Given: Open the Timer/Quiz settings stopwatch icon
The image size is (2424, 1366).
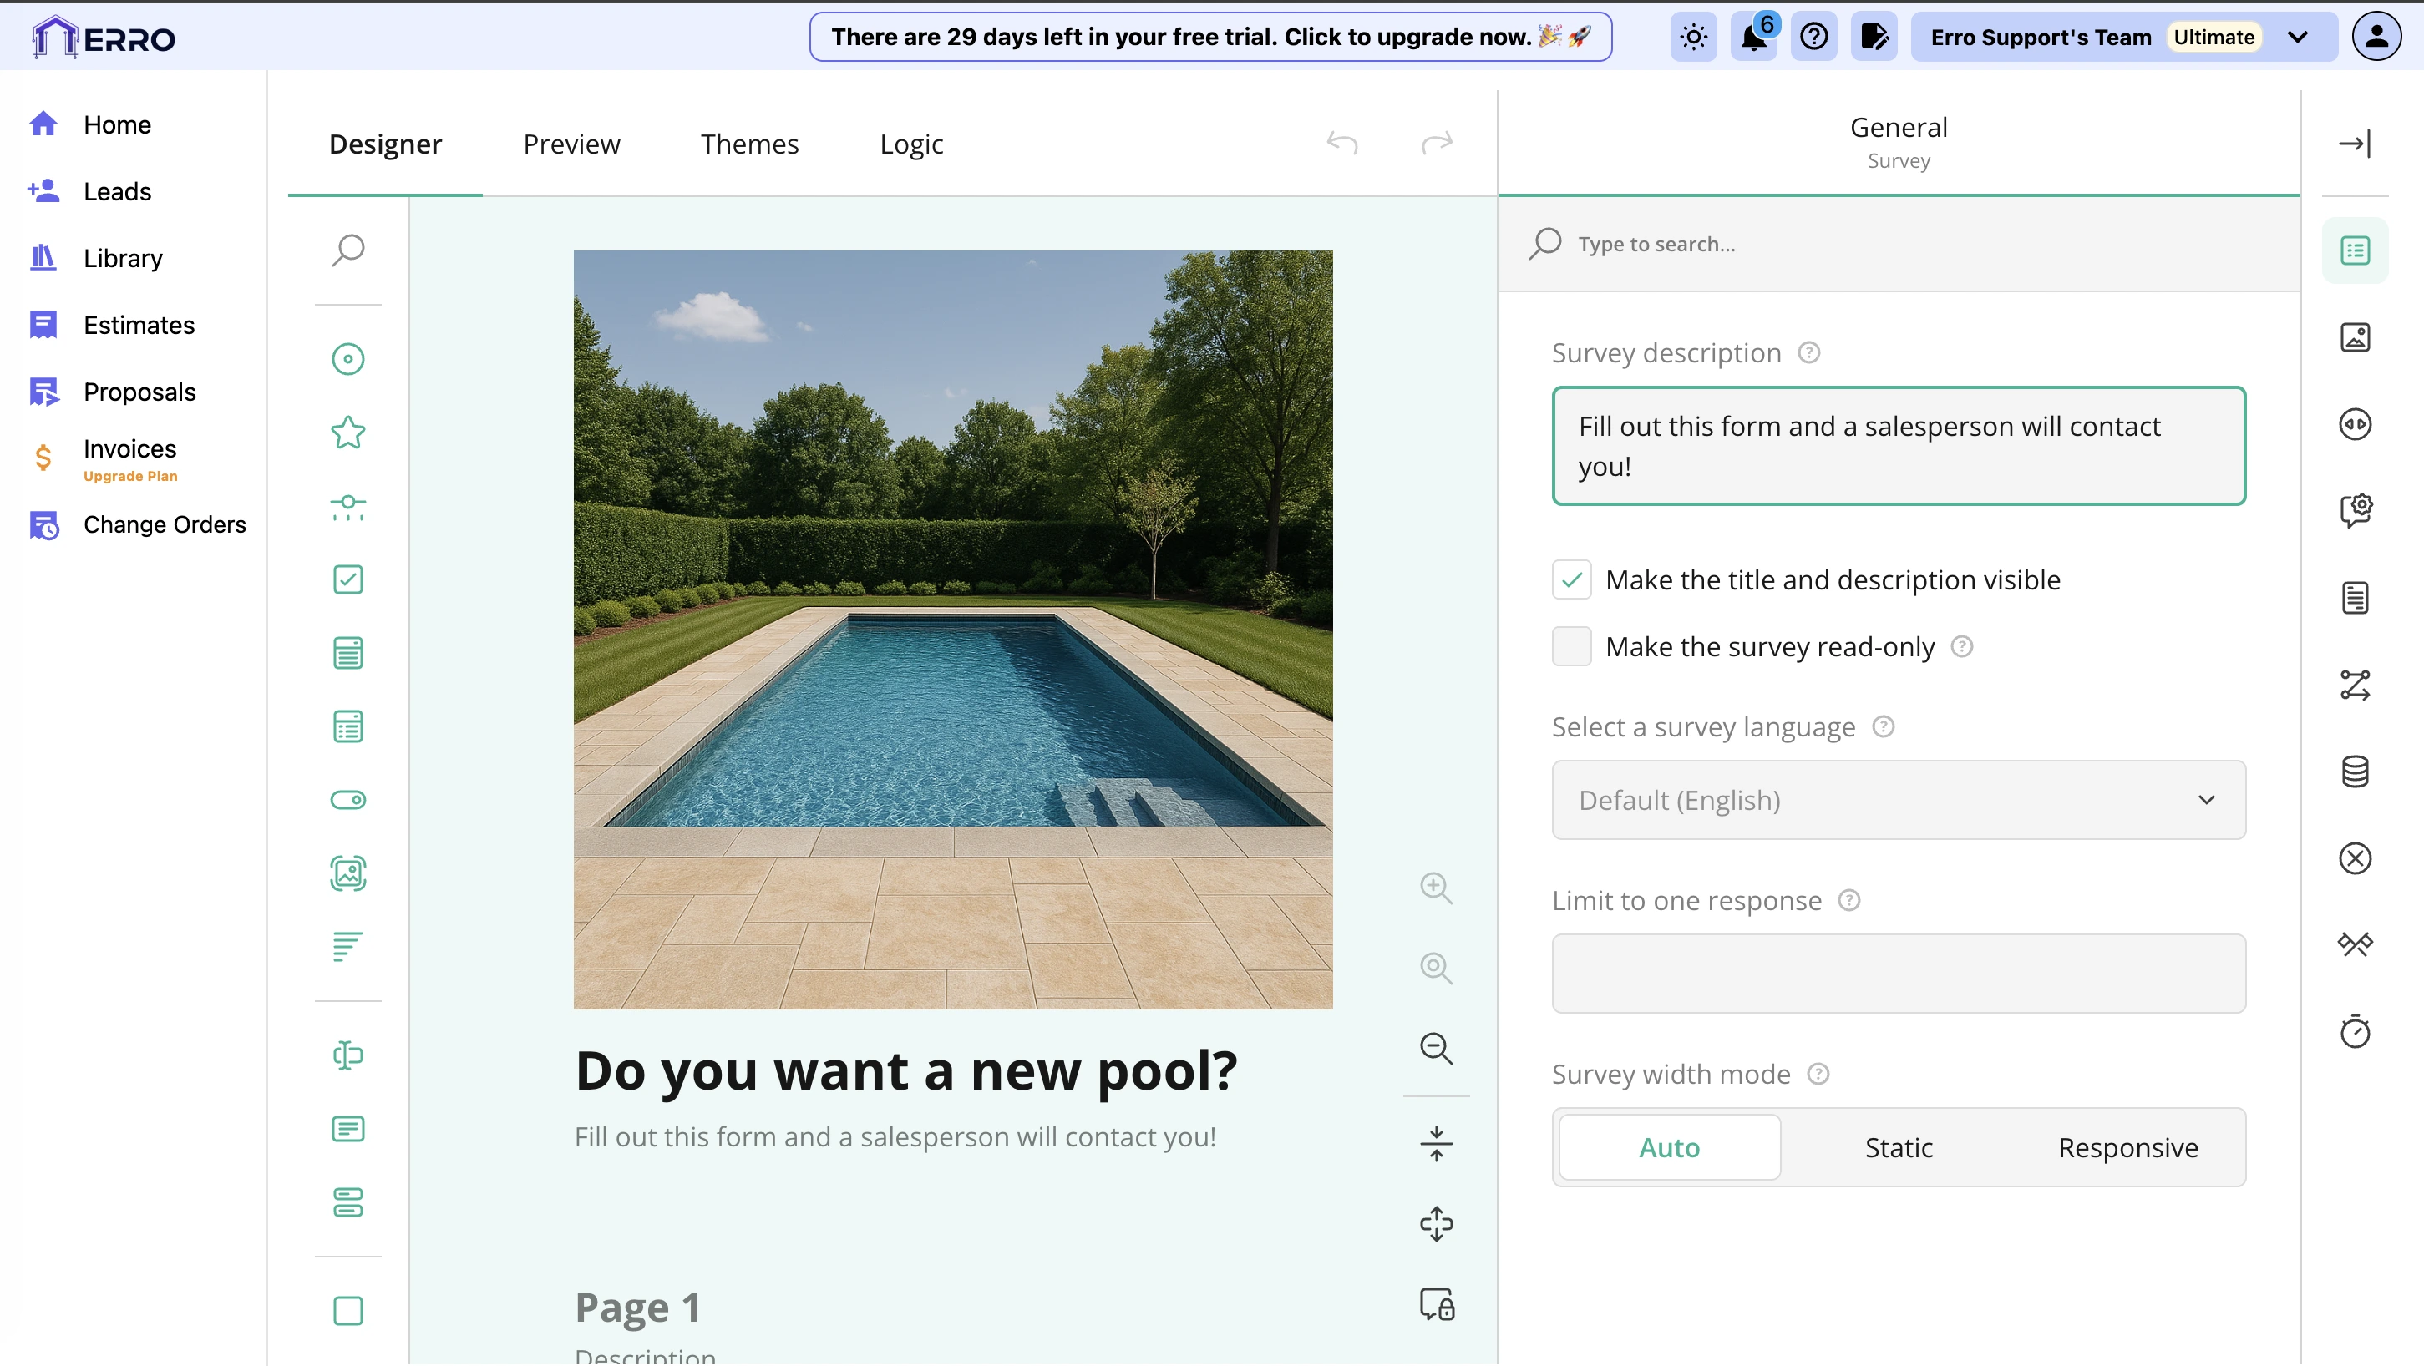Looking at the screenshot, I should tap(2355, 1031).
